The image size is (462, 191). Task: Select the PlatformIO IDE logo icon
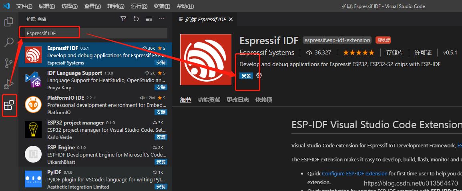33,105
